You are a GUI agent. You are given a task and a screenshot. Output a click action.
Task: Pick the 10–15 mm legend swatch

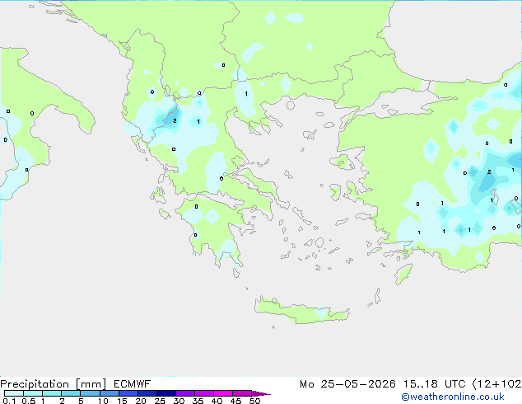click(x=109, y=393)
